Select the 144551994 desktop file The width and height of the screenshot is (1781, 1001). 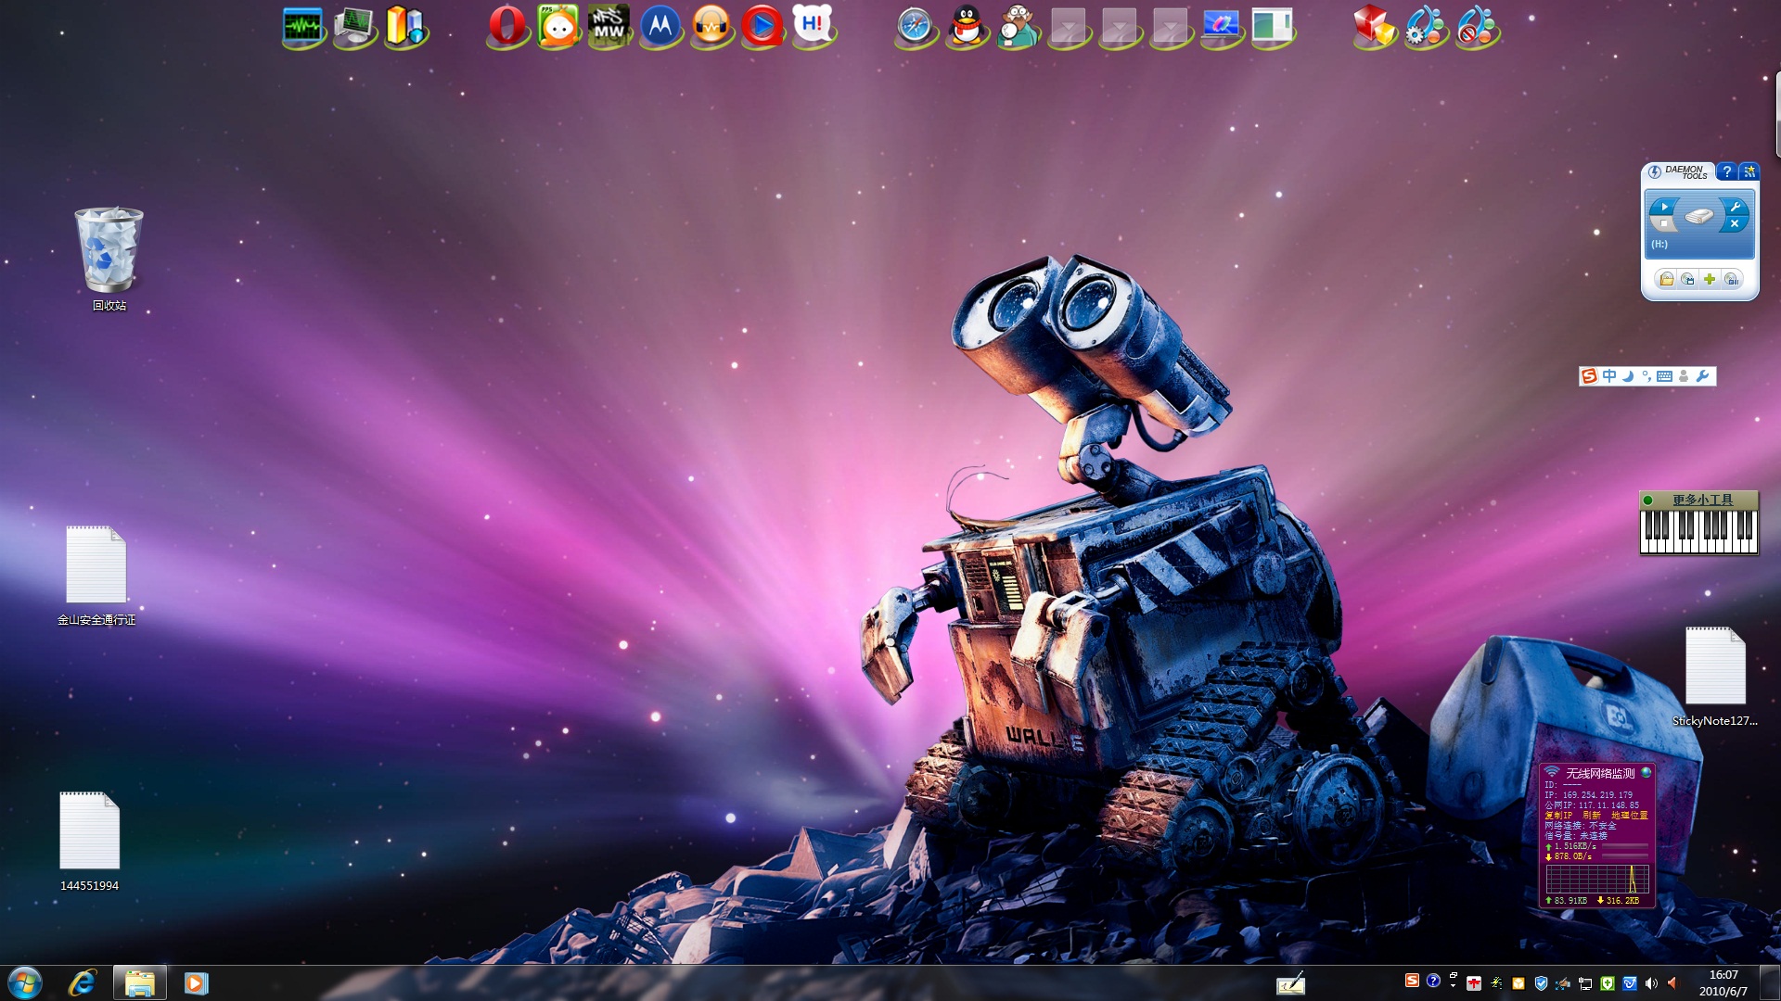[x=89, y=842]
